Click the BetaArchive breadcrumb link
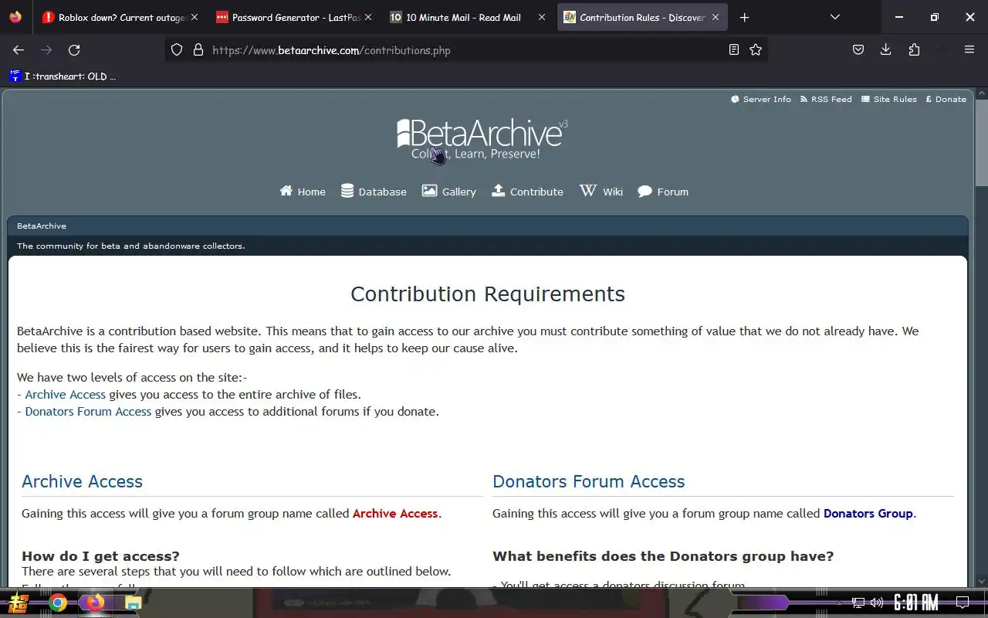This screenshot has height=618, width=988. click(x=42, y=226)
